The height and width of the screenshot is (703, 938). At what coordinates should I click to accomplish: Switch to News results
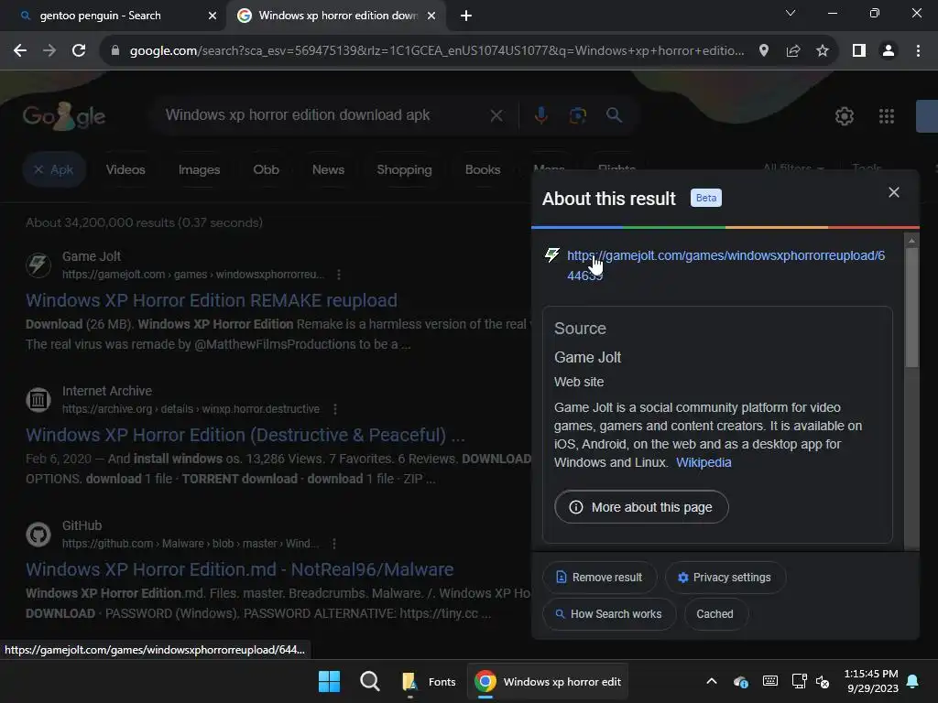coord(328,169)
